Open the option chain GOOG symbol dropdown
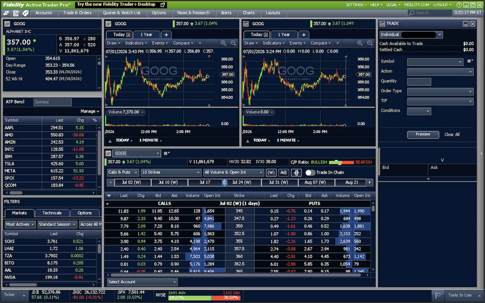485x303 pixels. pos(137,154)
